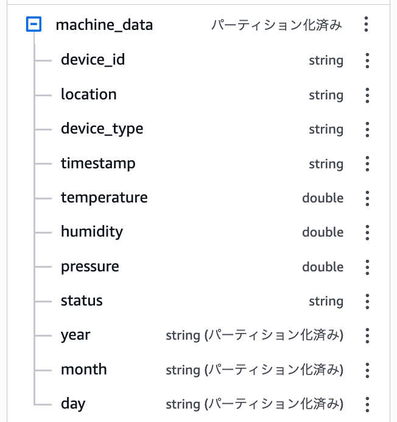Open three-dot menu for device_type column
The height and width of the screenshot is (422, 397).
[x=367, y=129]
